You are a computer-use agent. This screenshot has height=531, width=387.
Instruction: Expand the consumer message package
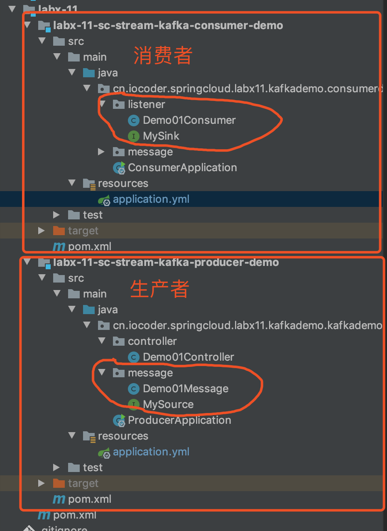click(x=101, y=152)
